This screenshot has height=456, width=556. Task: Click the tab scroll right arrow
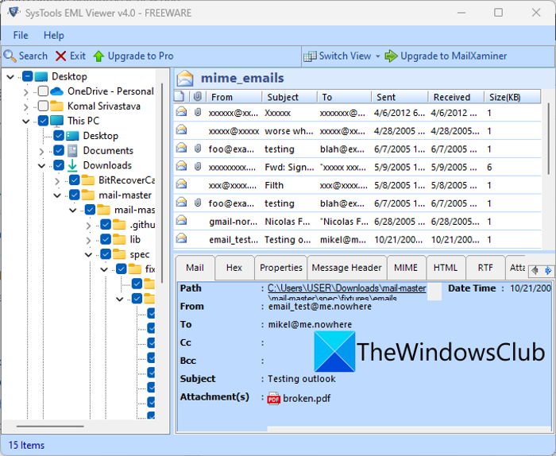click(x=548, y=271)
